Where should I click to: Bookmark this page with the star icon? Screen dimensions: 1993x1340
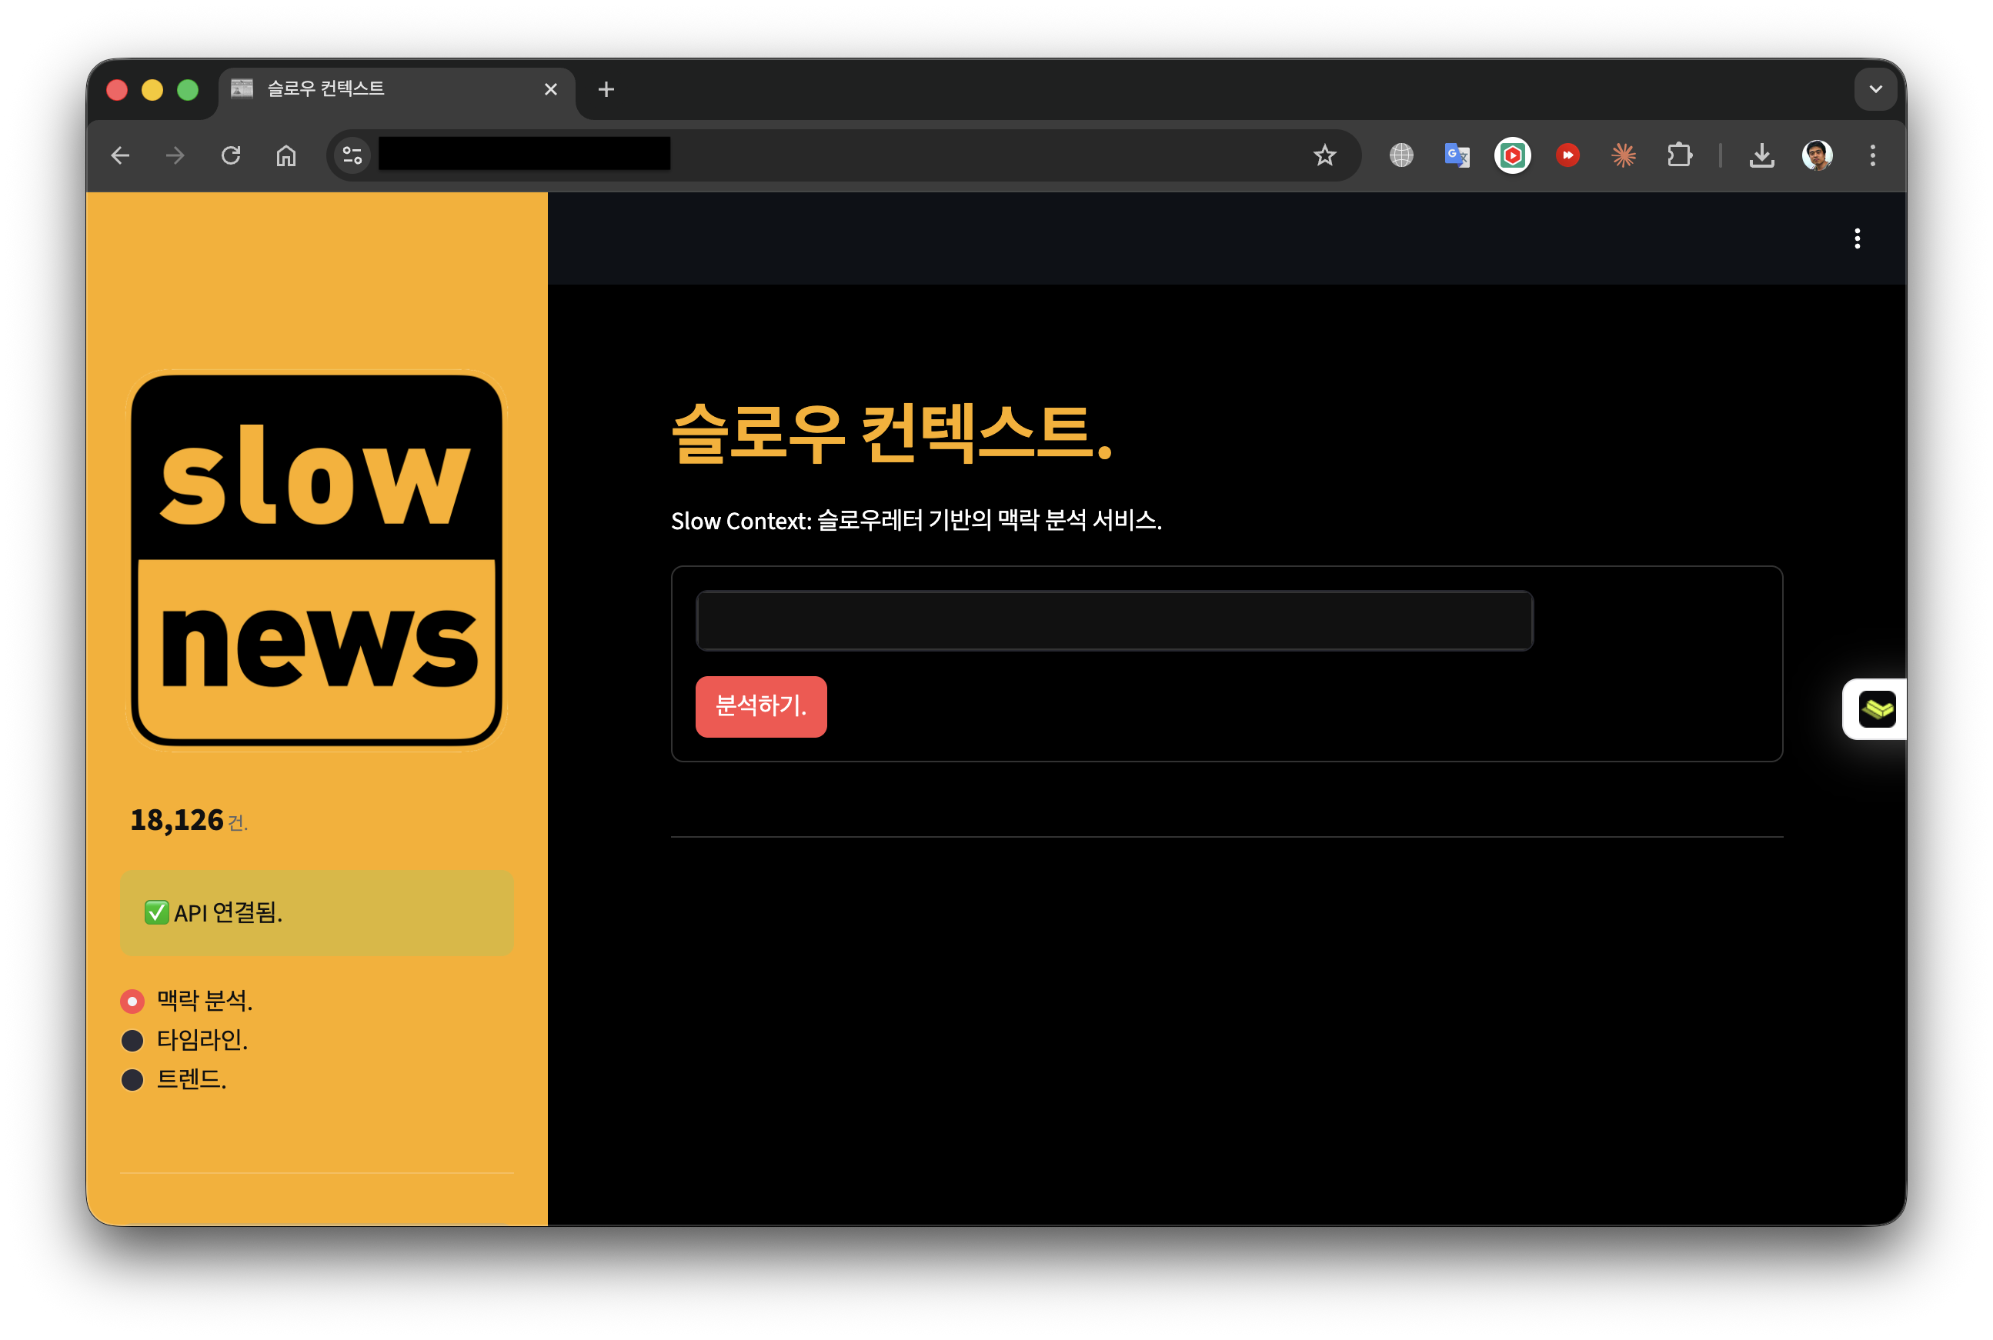click(1324, 155)
